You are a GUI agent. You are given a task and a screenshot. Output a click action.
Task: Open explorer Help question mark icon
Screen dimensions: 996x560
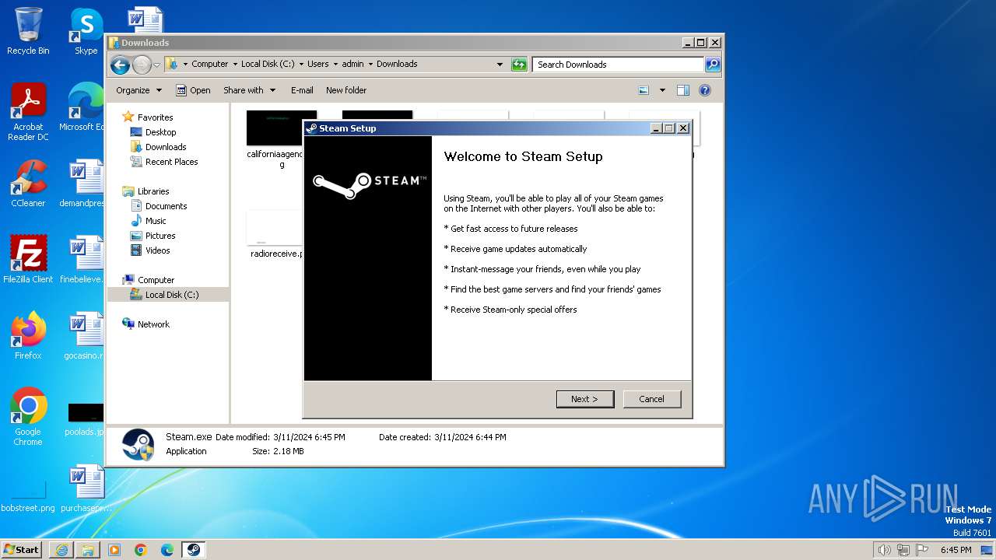[705, 90]
